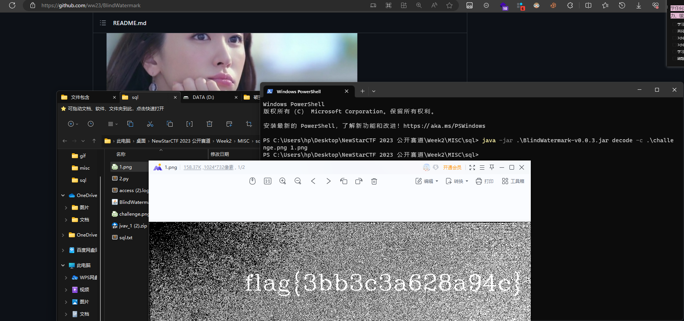
Task: Click the 打印 print button in viewer
Action: click(485, 181)
